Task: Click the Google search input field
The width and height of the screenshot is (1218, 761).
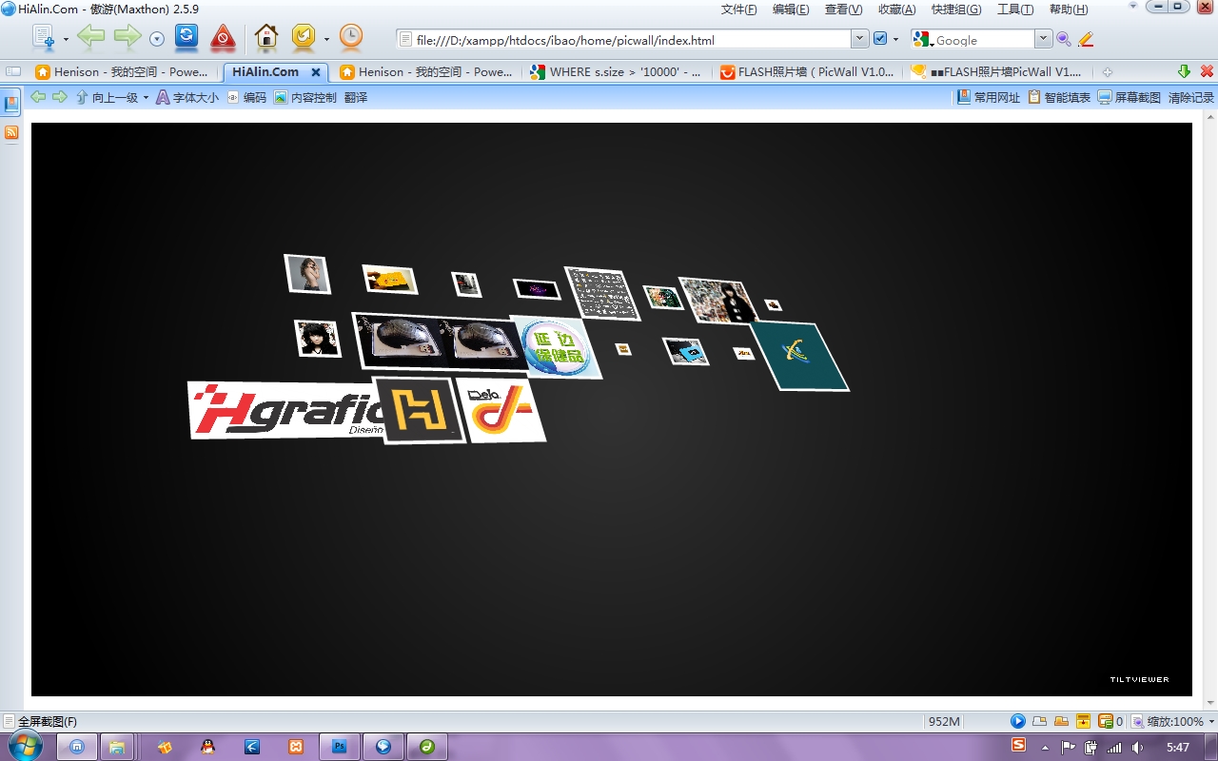Action: click(984, 40)
